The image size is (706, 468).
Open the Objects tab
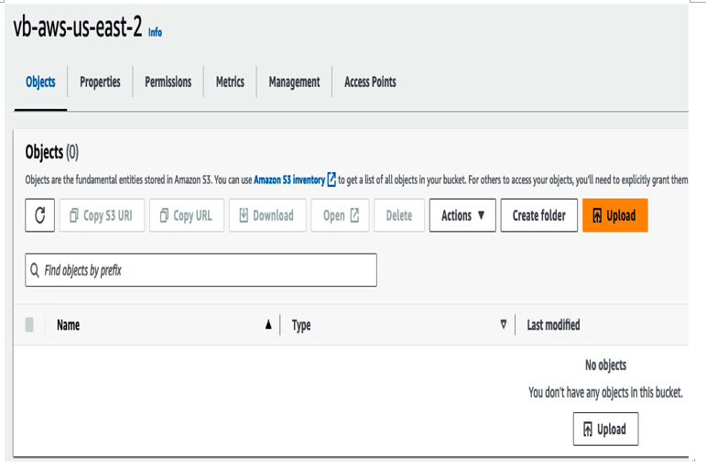tap(40, 82)
